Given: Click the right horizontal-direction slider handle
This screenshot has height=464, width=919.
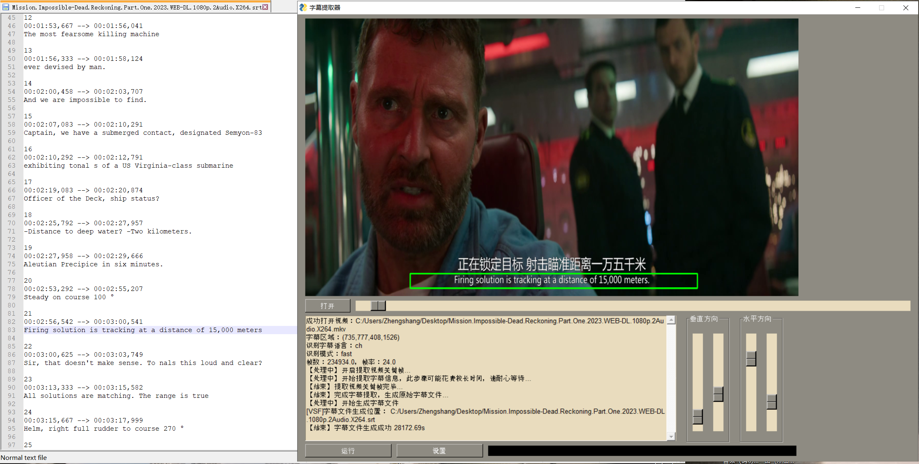Looking at the screenshot, I should [x=771, y=402].
